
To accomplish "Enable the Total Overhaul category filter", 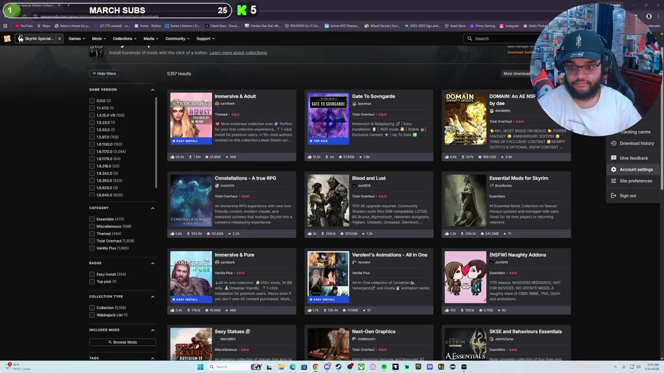I will [x=92, y=241].
